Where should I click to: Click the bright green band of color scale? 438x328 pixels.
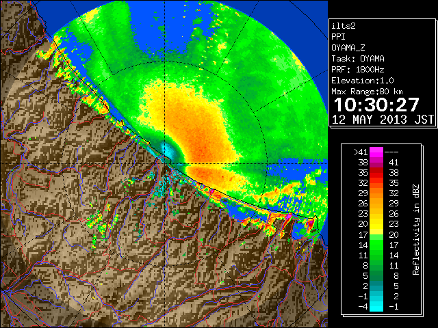(376, 245)
